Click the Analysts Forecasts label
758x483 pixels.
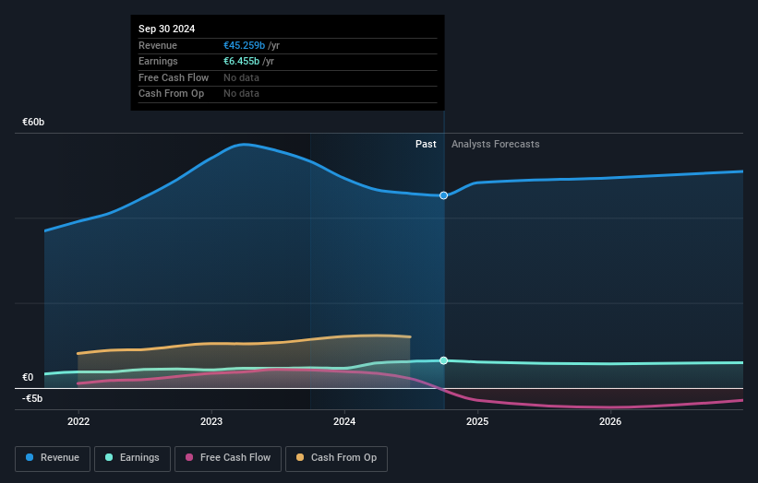(496, 144)
